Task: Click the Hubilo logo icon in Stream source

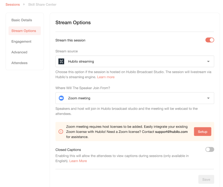Action: click(61, 61)
